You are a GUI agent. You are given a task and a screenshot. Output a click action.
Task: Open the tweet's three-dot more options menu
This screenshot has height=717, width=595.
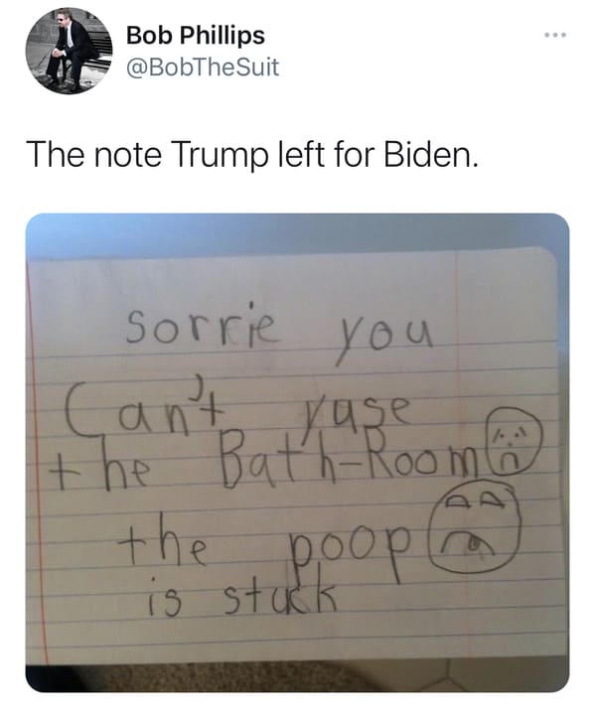[x=555, y=35]
